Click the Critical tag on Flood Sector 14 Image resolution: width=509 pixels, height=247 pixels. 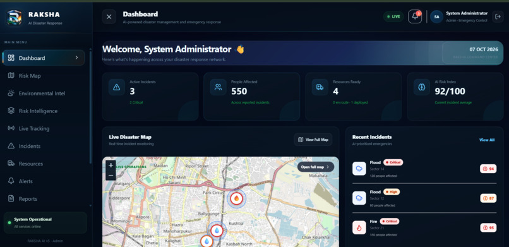(393, 162)
